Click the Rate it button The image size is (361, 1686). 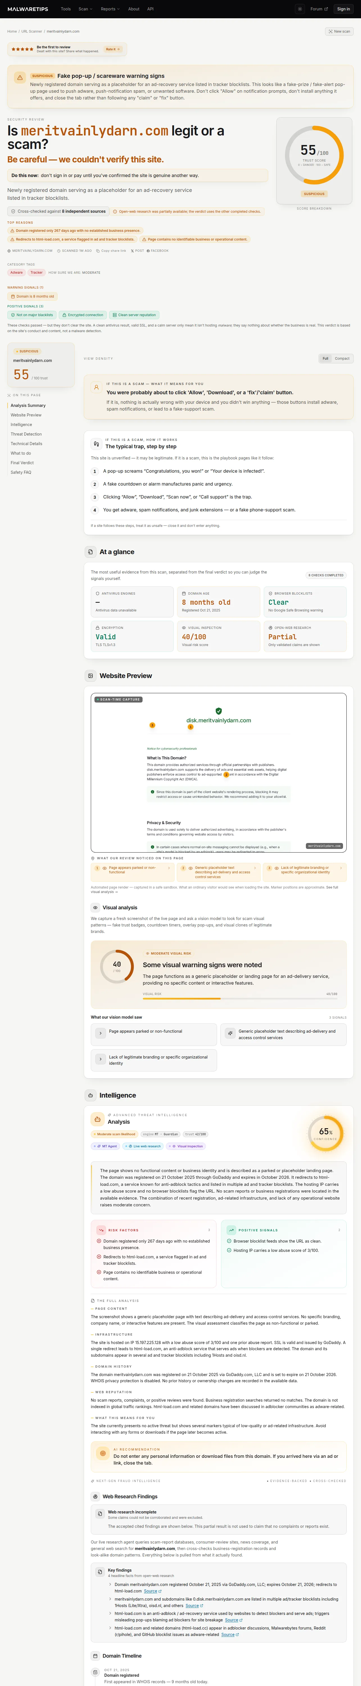113,49
